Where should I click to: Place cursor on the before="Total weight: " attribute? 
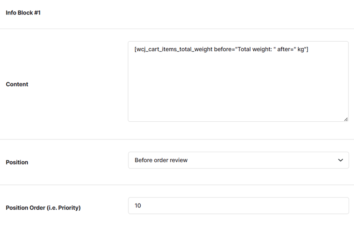click(245, 49)
